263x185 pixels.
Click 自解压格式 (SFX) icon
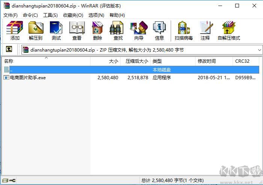tap(229, 31)
